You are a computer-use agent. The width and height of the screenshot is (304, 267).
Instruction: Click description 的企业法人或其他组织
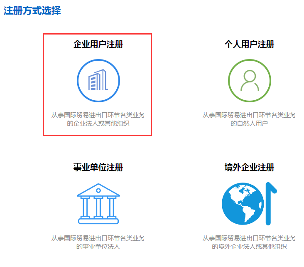(98, 123)
